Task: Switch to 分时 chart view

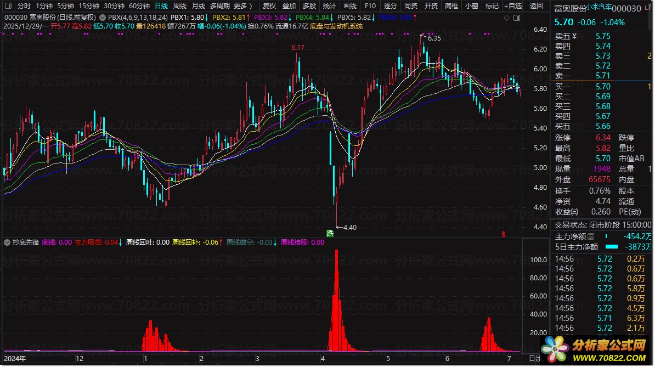Action: coord(24,6)
